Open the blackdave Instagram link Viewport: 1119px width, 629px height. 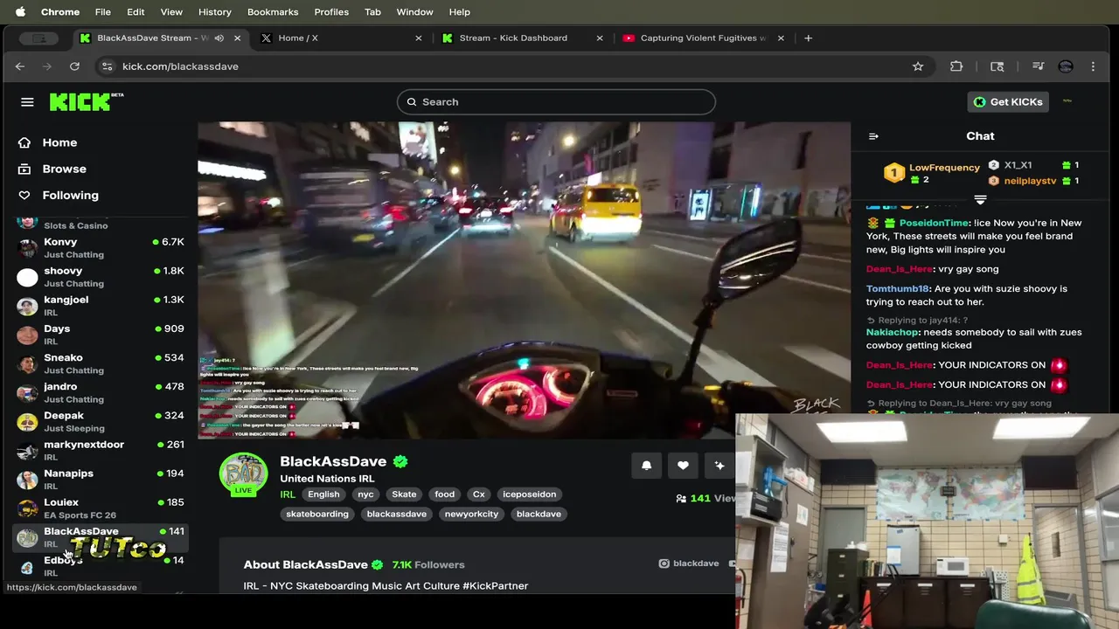[689, 563]
